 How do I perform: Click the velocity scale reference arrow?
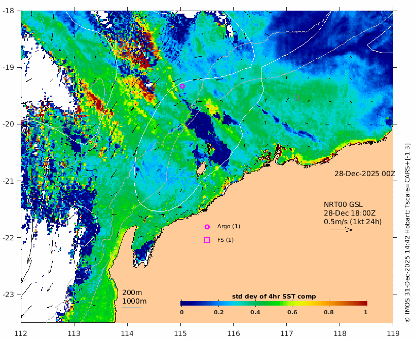(x=341, y=230)
